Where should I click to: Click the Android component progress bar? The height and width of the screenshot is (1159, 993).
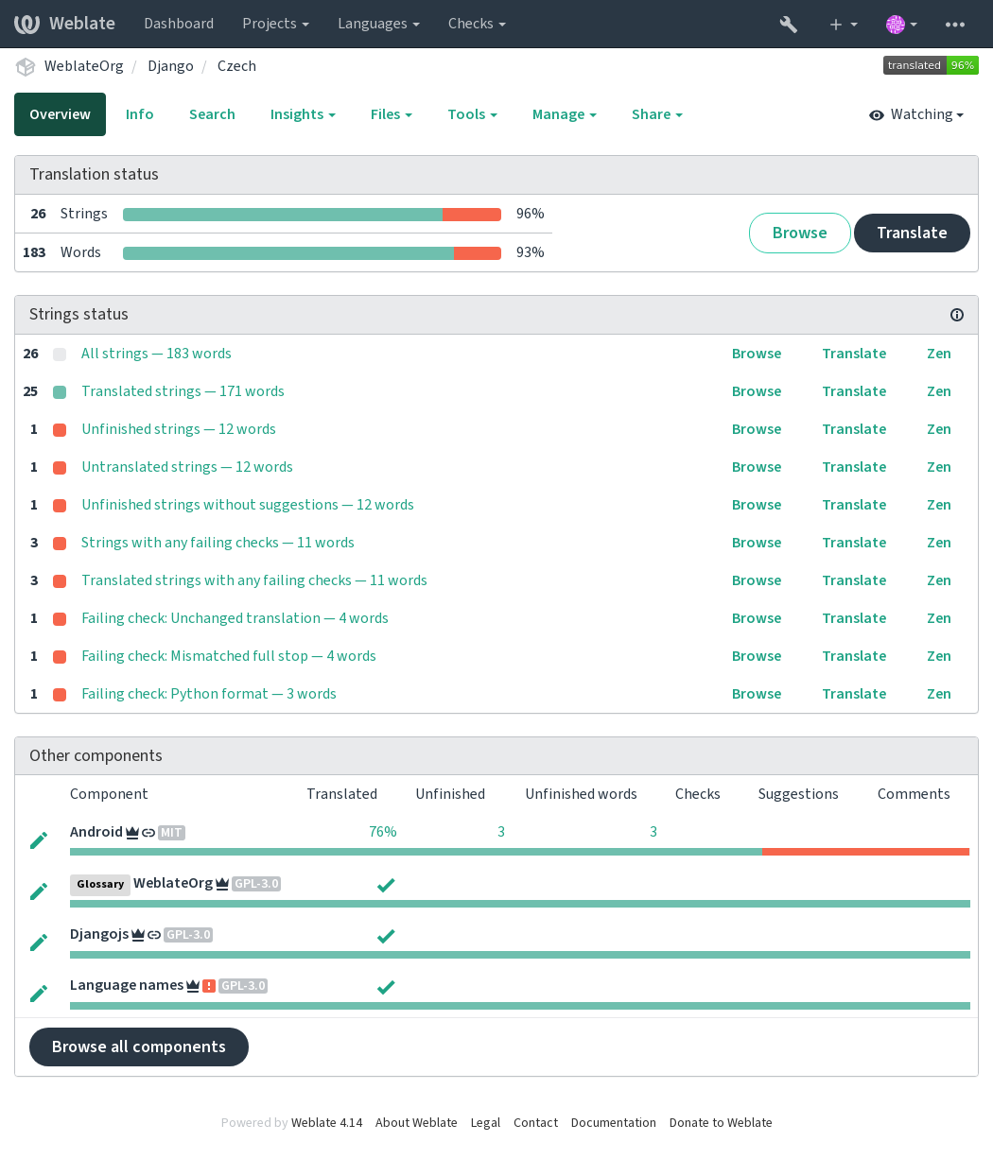(520, 852)
